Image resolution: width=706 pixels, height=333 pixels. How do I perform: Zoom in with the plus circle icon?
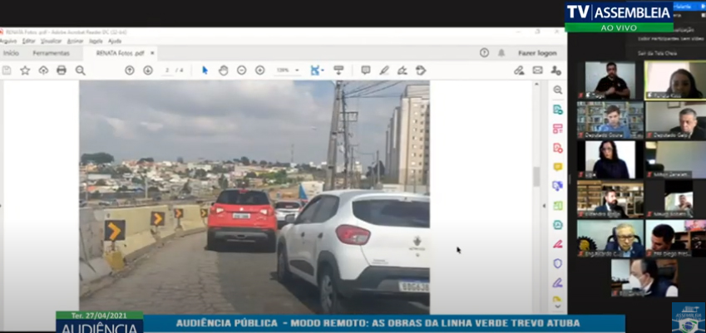tap(259, 71)
